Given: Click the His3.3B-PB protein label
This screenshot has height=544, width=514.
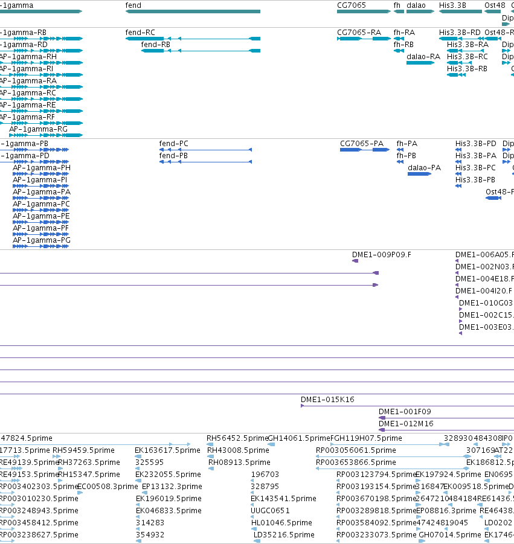Looking at the screenshot, I should 475,180.
